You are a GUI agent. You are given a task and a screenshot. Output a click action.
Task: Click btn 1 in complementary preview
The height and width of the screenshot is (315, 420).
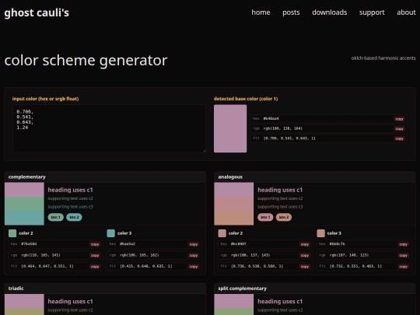(56, 217)
